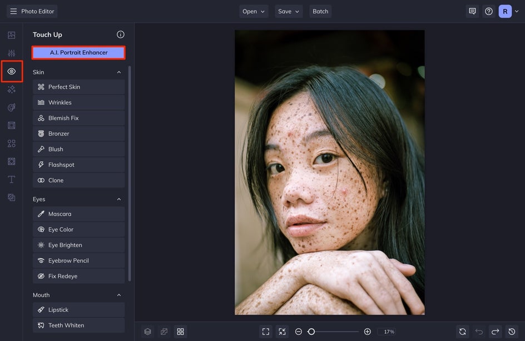Open the Text tool in sidebar
This screenshot has height=341, width=525.
[x=11, y=179]
